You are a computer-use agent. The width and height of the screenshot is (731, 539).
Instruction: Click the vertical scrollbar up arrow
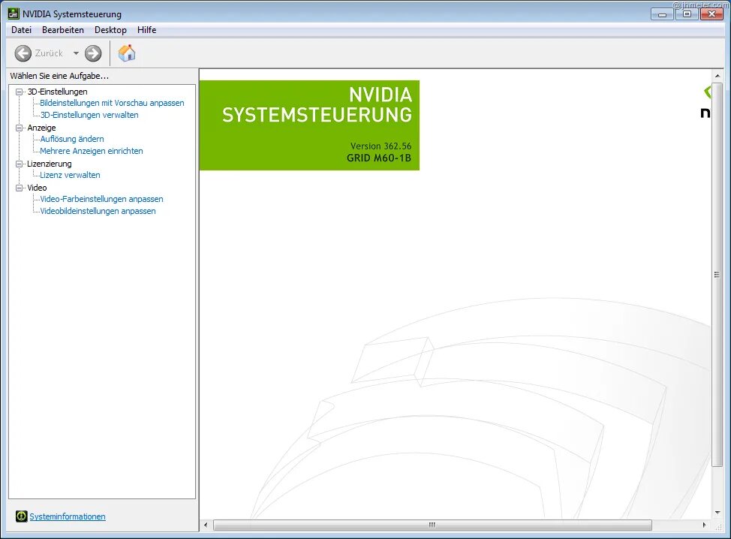717,76
